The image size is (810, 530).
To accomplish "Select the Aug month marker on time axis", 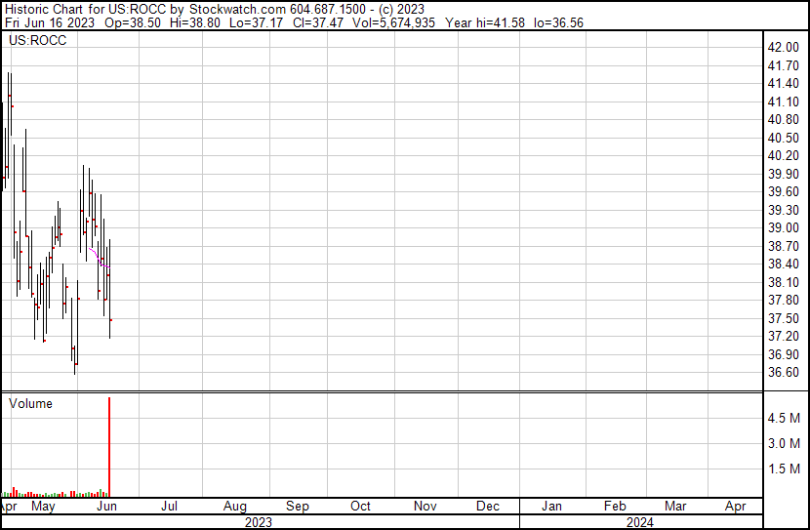I will click(234, 507).
